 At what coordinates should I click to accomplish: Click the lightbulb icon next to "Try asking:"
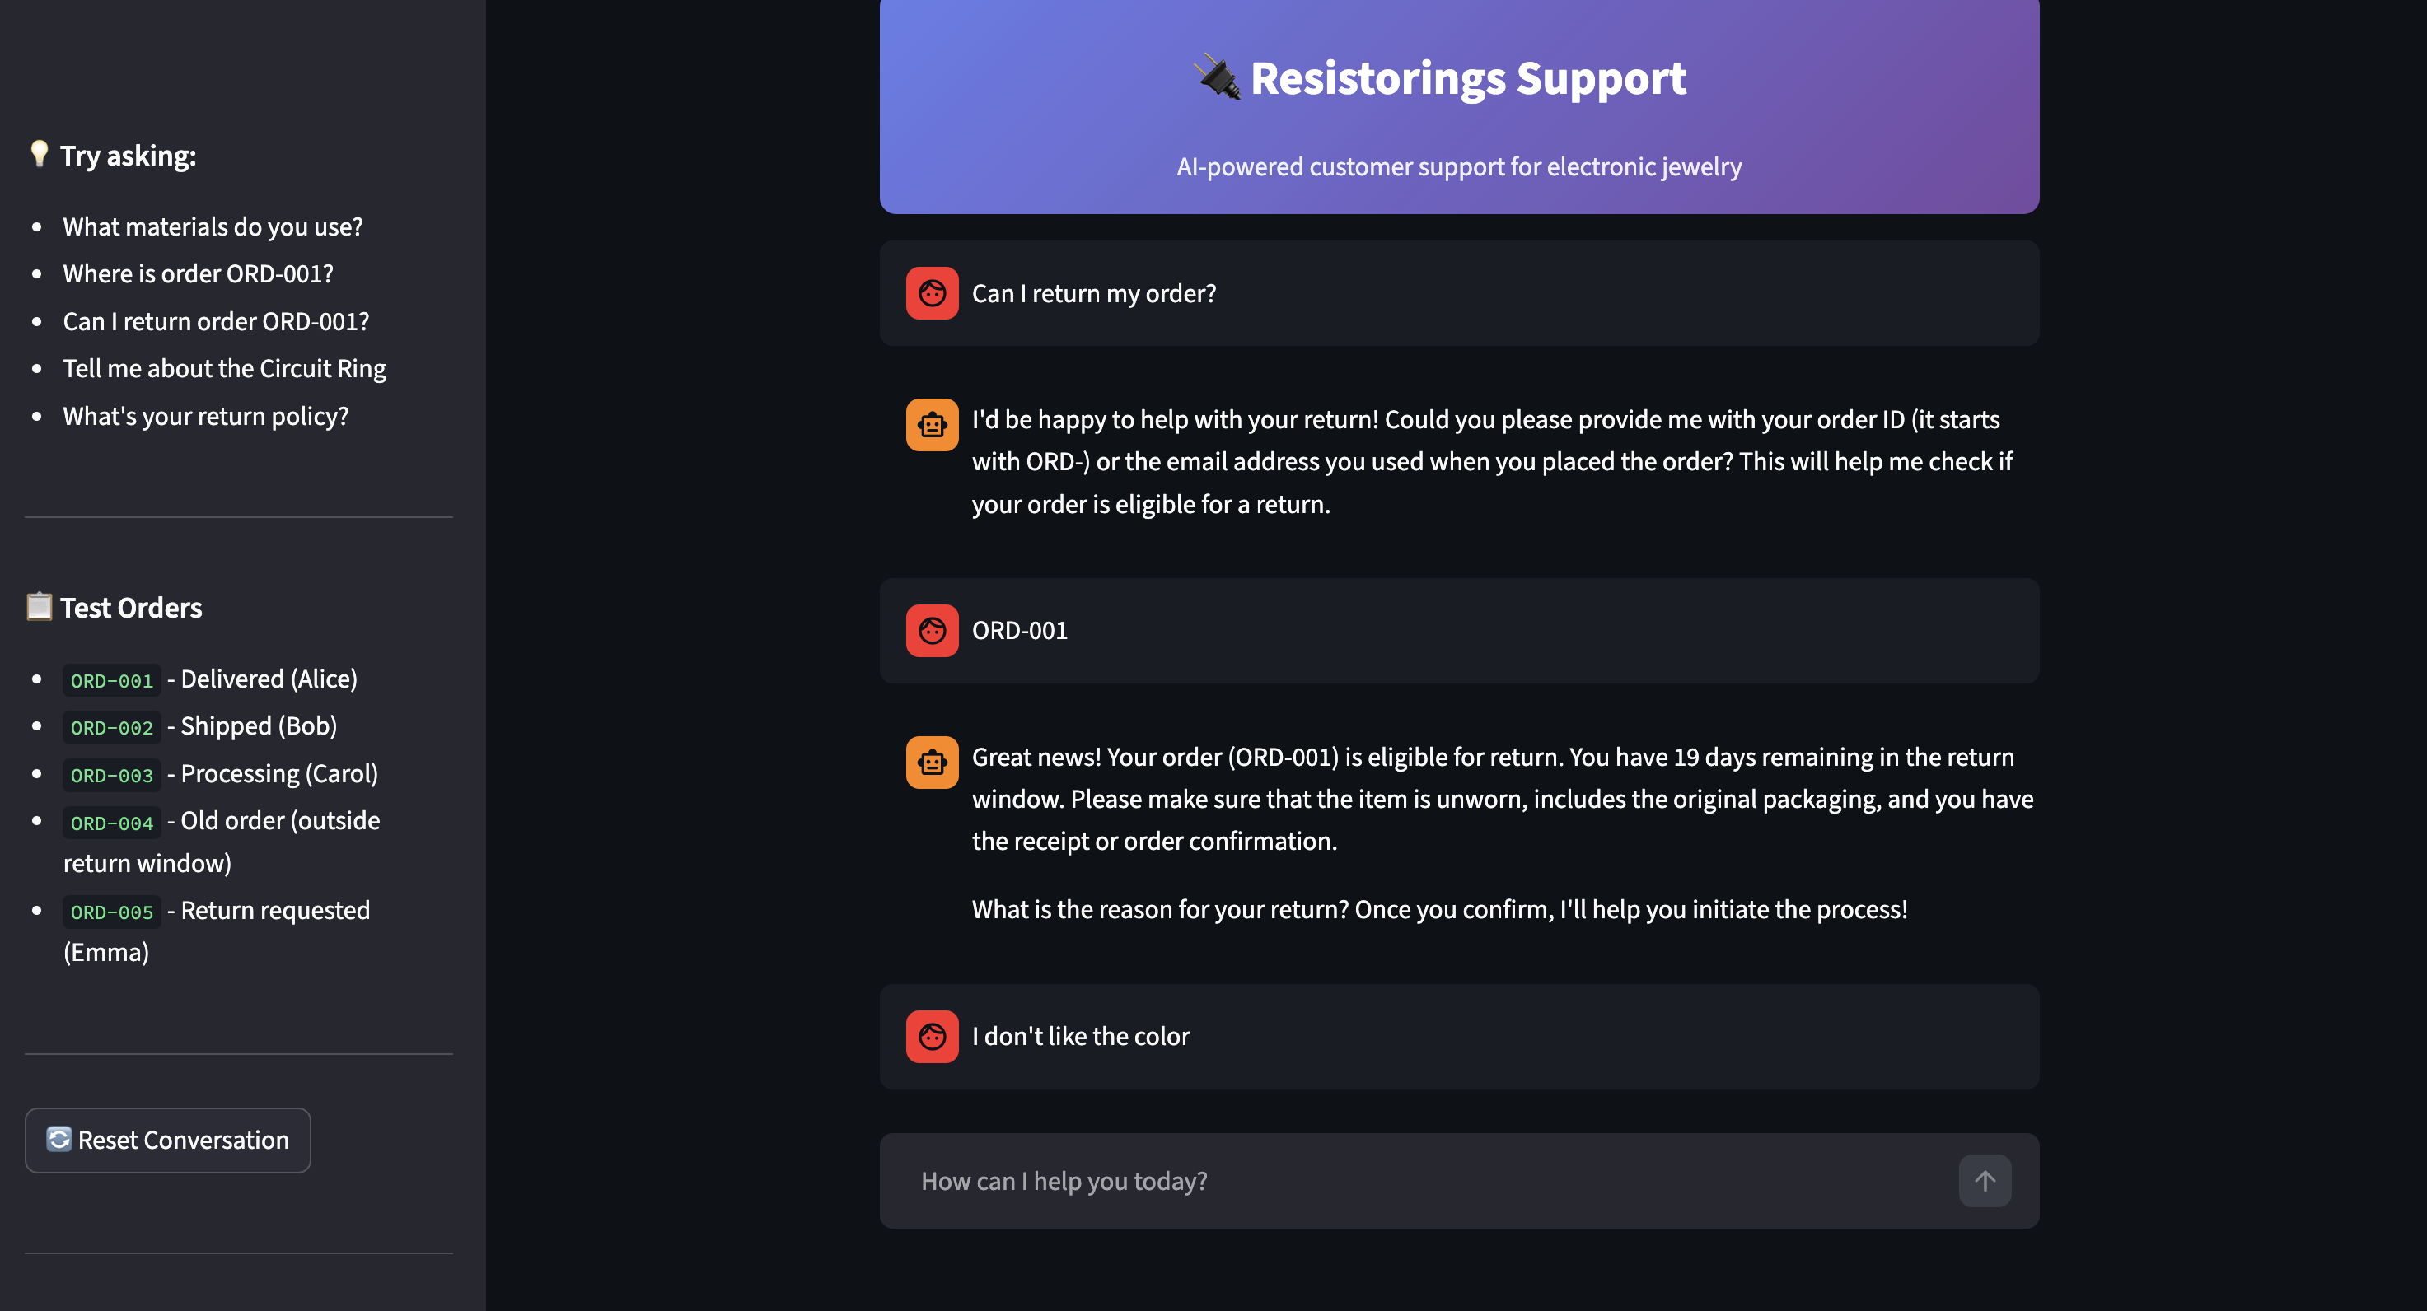(39, 153)
